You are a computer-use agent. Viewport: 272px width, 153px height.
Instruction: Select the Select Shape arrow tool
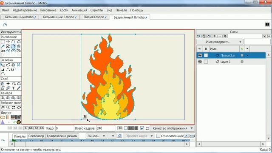coord(3,65)
